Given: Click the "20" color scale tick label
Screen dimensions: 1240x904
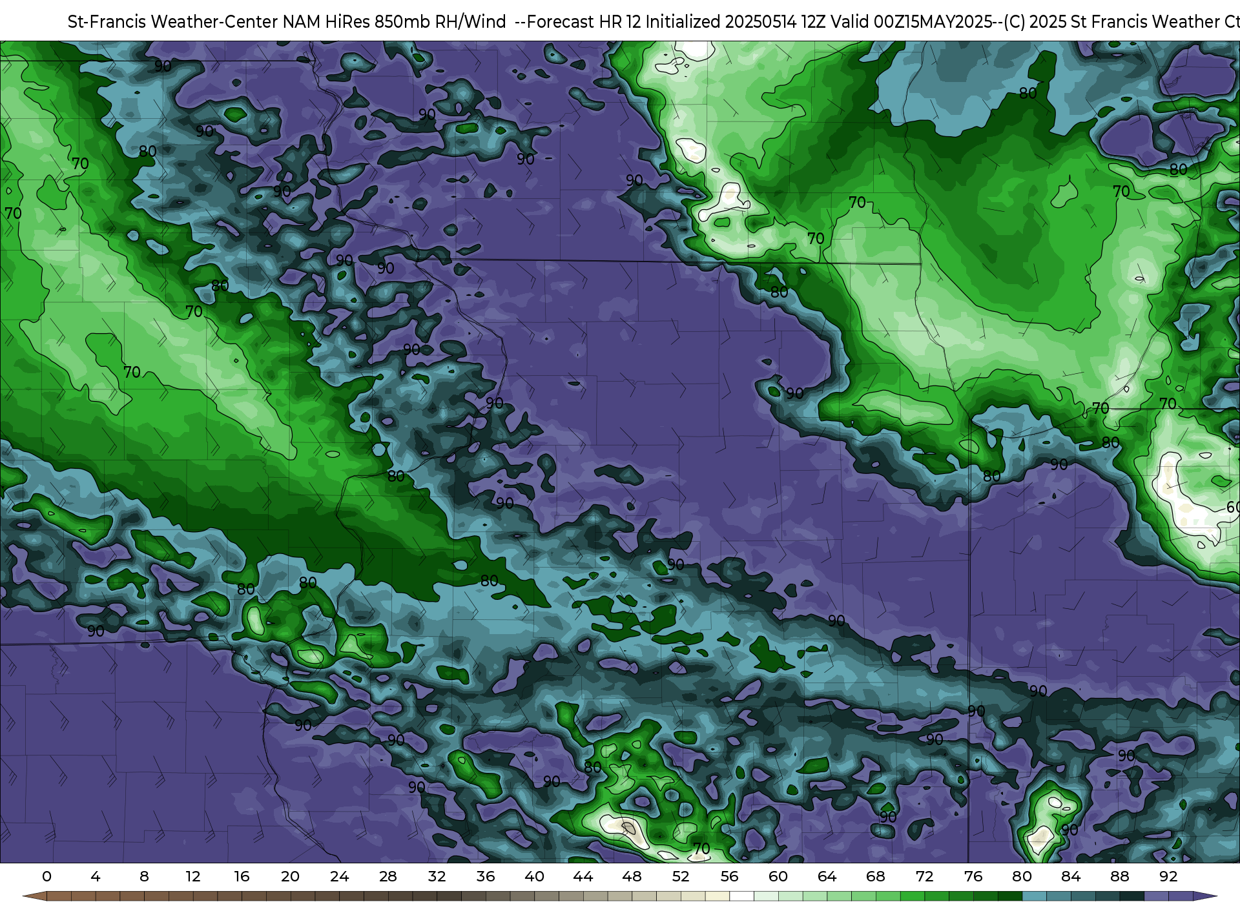Looking at the screenshot, I should tap(291, 876).
